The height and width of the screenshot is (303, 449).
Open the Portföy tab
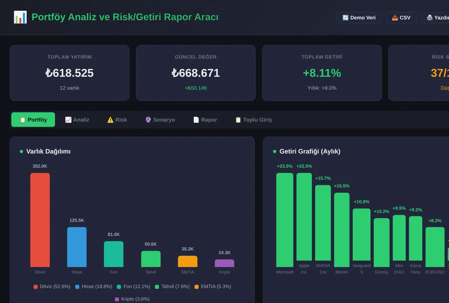click(33, 120)
